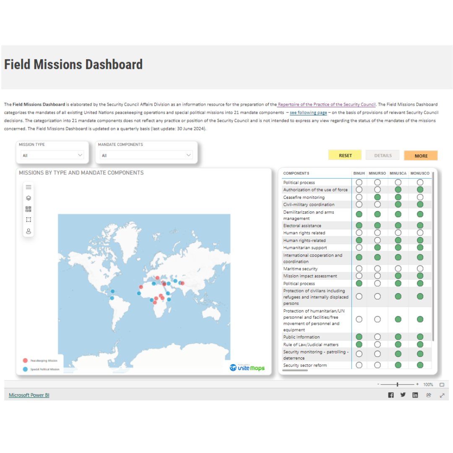Click the scrollbar below the components table
This screenshot has width=453, height=453.
tap(296, 371)
